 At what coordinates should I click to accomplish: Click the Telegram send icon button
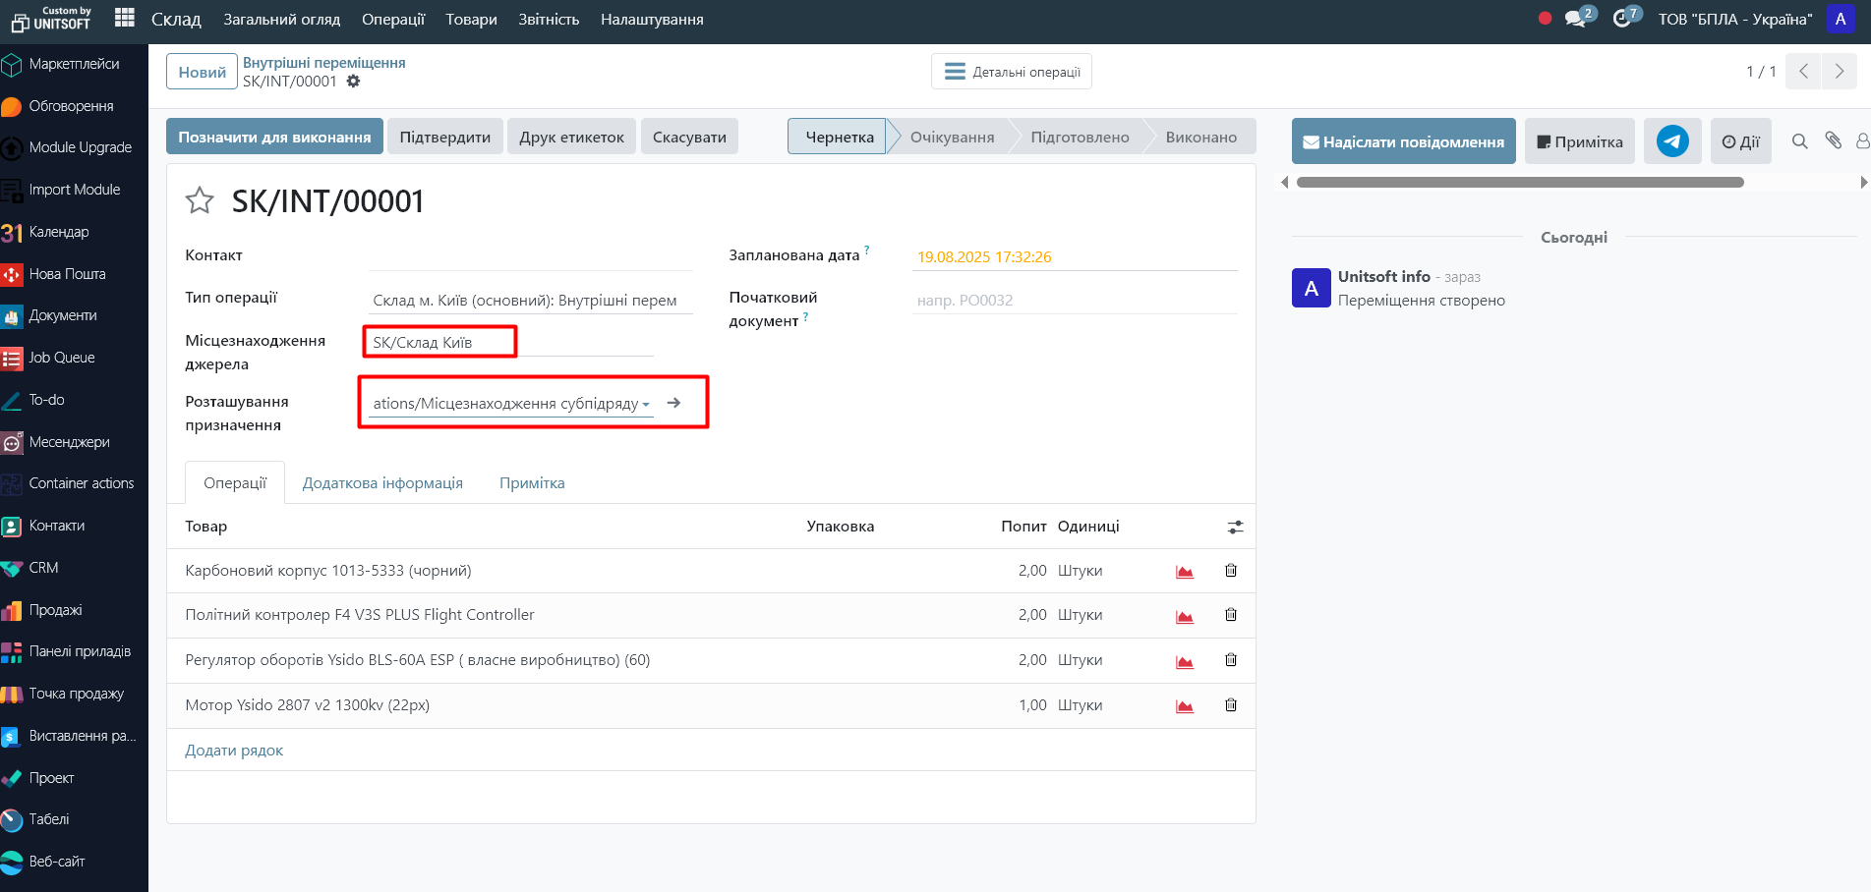[x=1672, y=141]
